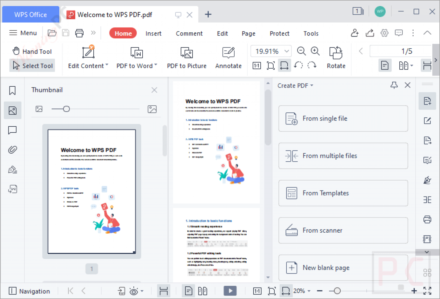Open the PDF to Picture tool
The height and width of the screenshot is (299, 440).
point(186,57)
